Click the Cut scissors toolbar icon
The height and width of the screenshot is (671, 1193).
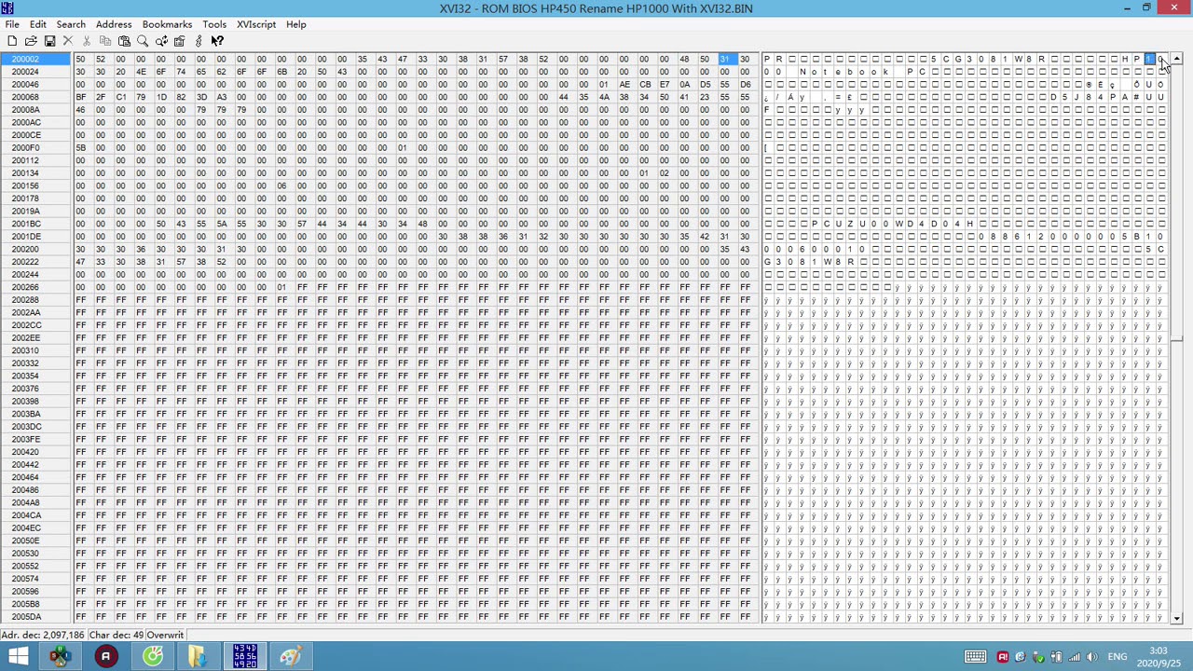coord(87,41)
